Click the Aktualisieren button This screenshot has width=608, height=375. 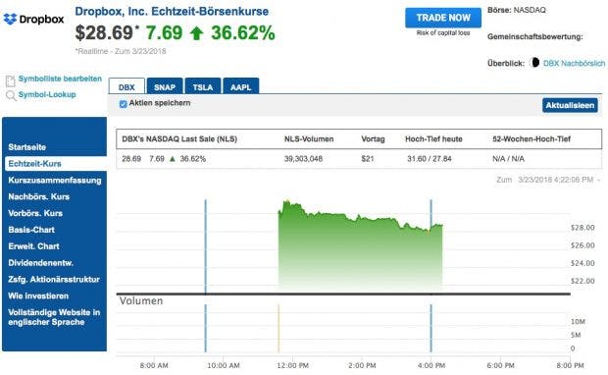point(570,105)
